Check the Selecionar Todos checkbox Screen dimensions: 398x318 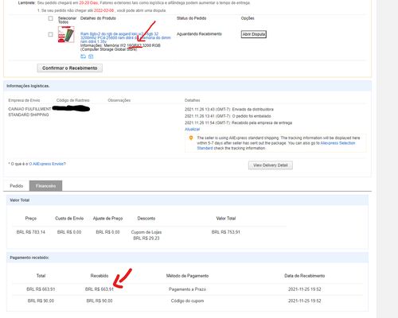coord(50,18)
